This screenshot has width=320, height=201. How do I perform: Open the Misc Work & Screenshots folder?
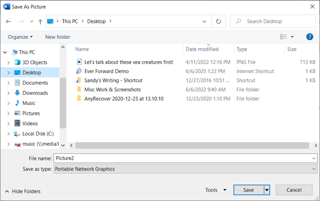coord(112,90)
